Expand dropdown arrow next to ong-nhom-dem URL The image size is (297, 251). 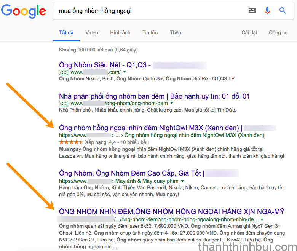(x=172, y=103)
